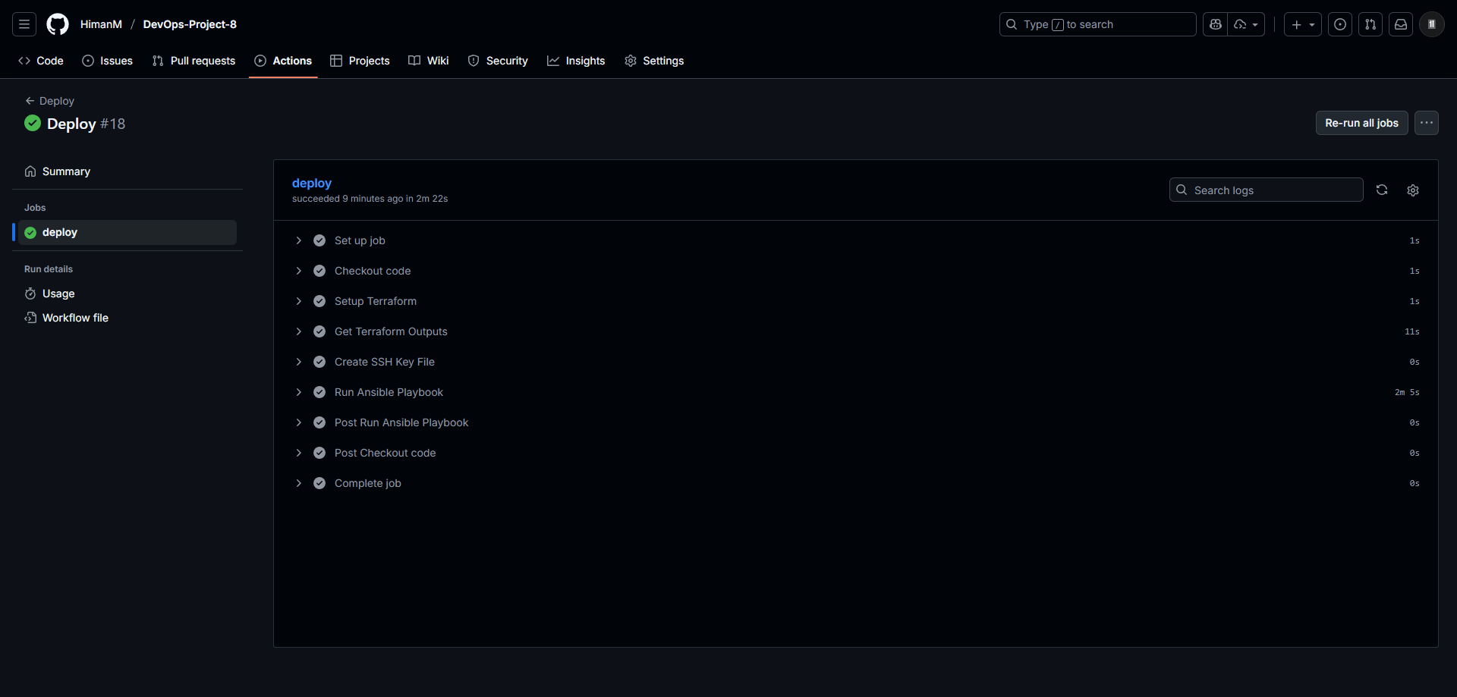Open log settings gear icon
1457x697 pixels.
1413,190
